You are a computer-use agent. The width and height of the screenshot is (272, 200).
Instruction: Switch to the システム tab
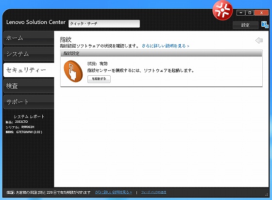(29, 54)
